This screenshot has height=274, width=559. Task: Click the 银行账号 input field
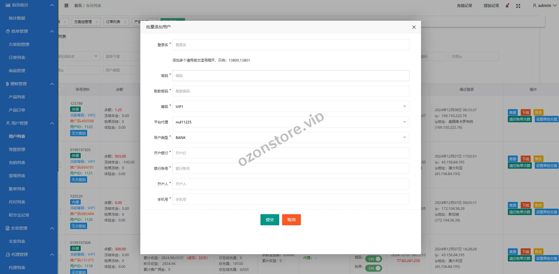click(291, 168)
